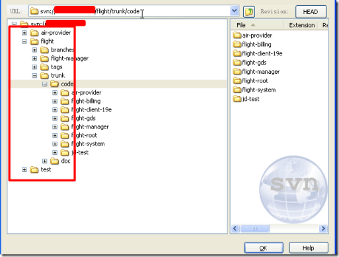The width and height of the screenshot is (339, 257).
Task: Select 'flight-manager' label under flight node
Action: coord(69,59)
